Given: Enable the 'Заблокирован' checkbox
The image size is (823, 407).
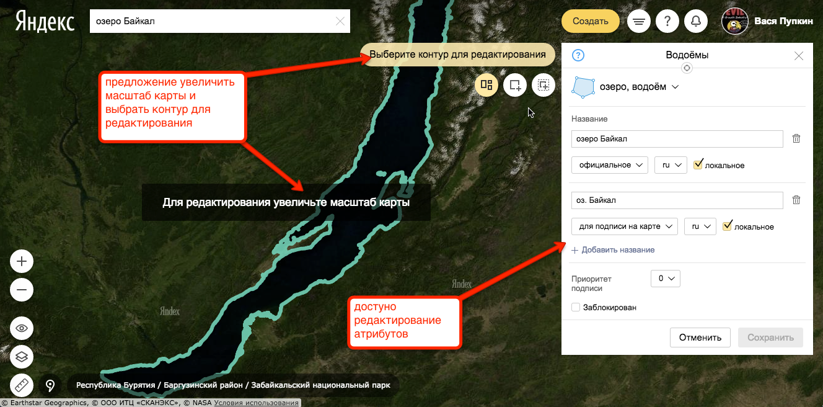Looking at the screenshot, I should click(x=576, y=307).
